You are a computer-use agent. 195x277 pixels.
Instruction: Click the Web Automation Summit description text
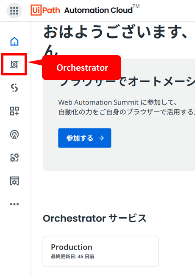coord(126,107)
